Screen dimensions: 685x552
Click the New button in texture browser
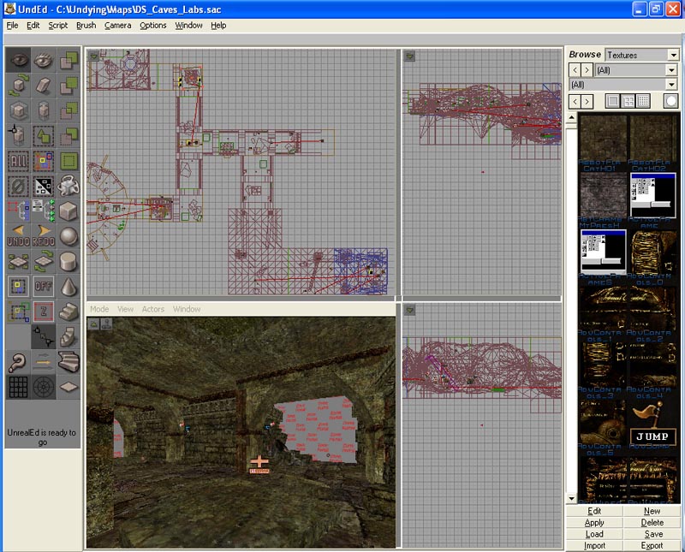coord(652,511)
